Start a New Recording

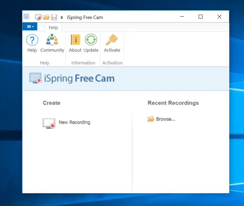pyautogui.click(x=66, y=123)
